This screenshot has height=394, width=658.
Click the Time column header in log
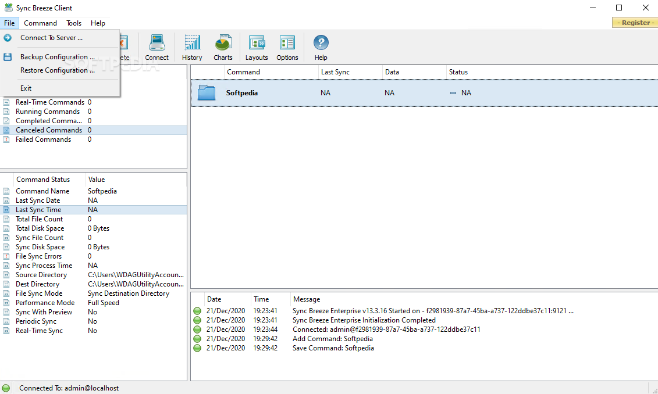tap(271, 299)
